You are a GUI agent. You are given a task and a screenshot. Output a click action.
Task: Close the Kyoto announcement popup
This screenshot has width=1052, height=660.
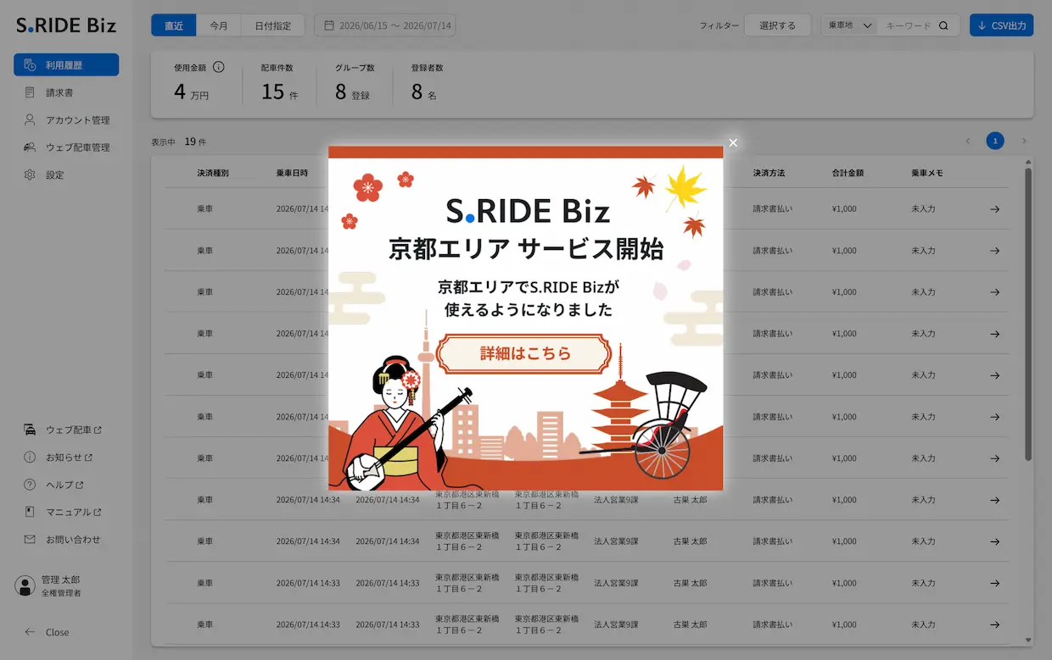[x=733, y=142]
